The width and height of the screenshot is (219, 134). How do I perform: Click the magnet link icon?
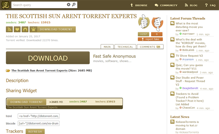coord(25,29)
